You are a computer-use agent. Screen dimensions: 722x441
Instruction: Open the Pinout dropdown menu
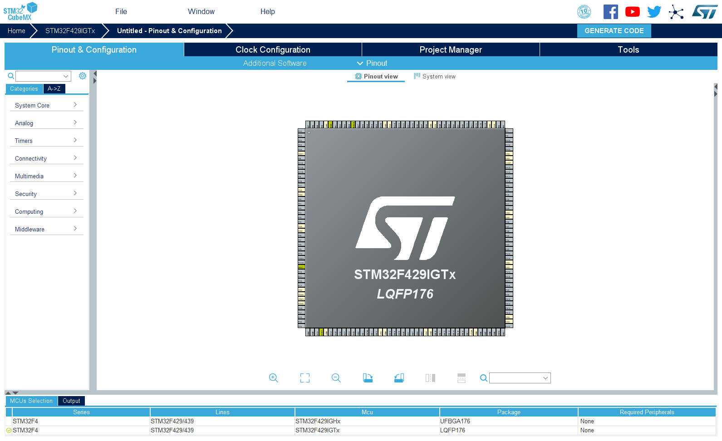(x=372, y=64)
